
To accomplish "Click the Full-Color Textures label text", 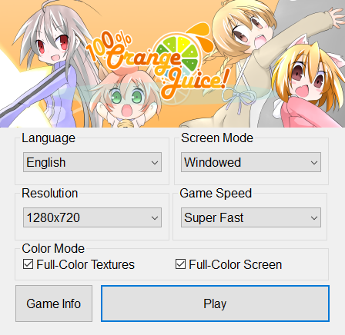I will tap(85, 264).
